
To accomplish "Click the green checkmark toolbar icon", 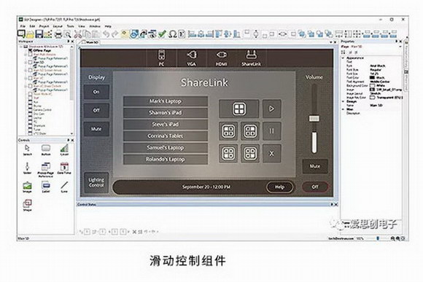I will coord(162,34).
